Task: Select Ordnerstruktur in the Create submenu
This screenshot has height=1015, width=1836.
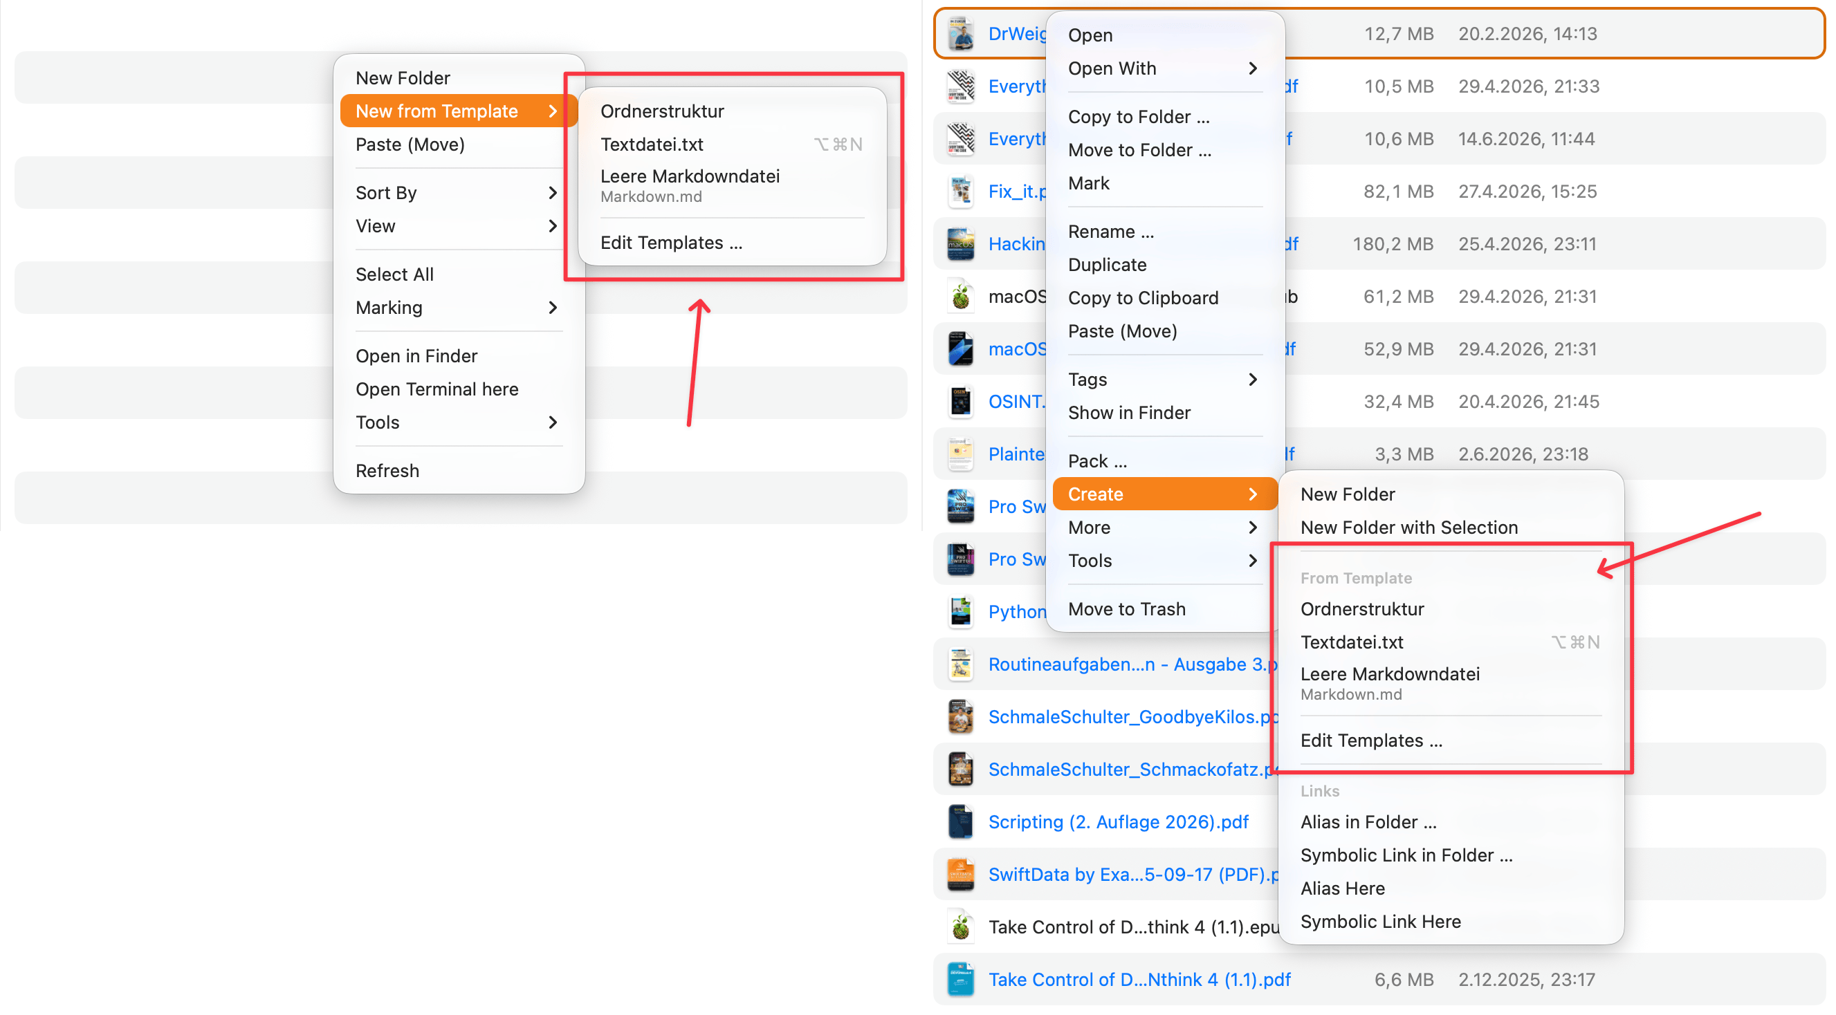Action: (x=1451, y=609)
